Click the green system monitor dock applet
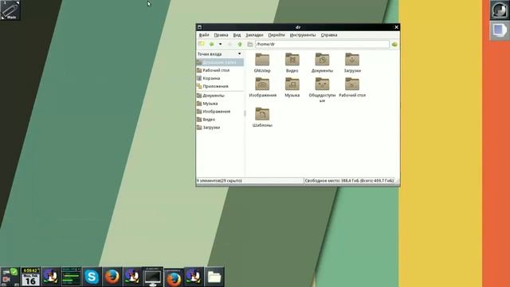Viewport: 510px width, 287px height. 71,277
